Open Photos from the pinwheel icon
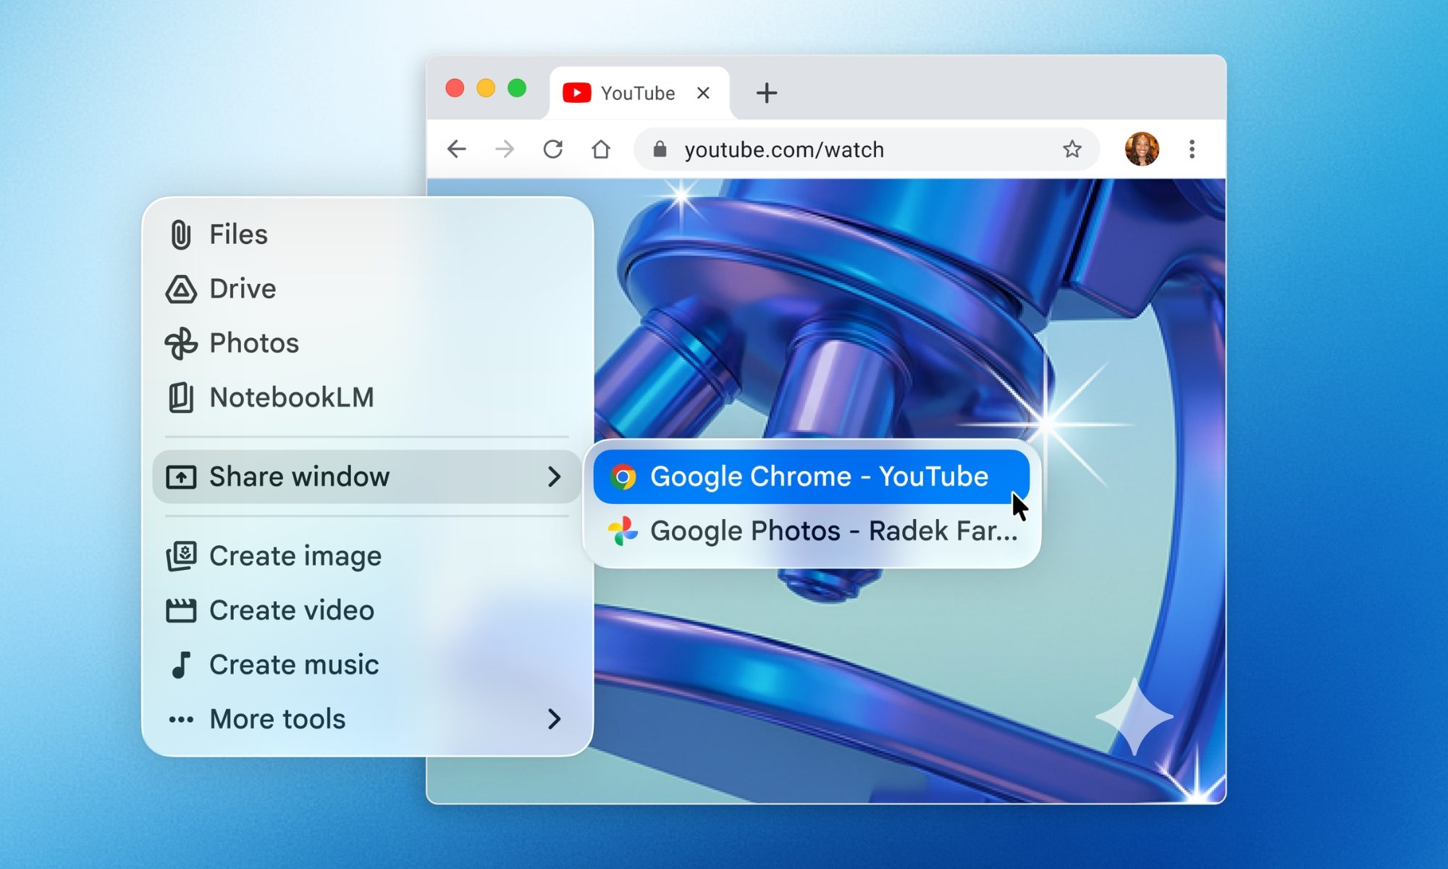 point(180,343)
